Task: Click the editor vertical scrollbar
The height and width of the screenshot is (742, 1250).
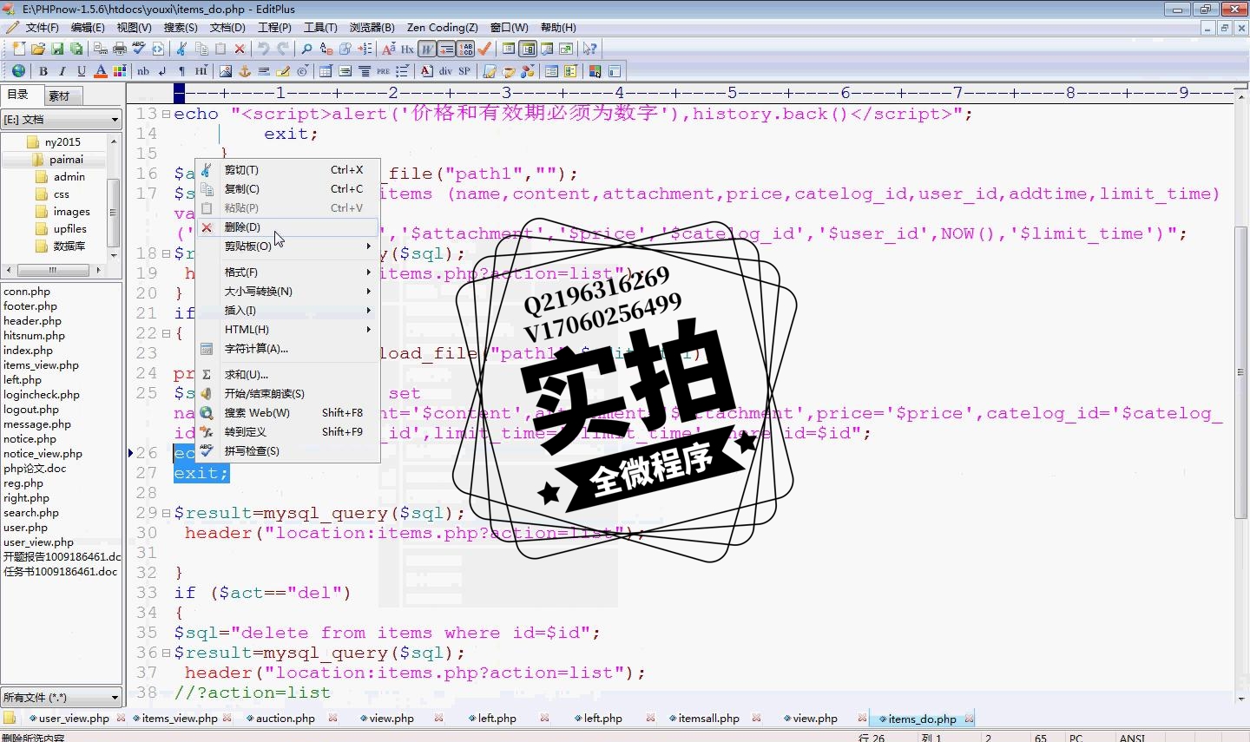Action: 1241,398
